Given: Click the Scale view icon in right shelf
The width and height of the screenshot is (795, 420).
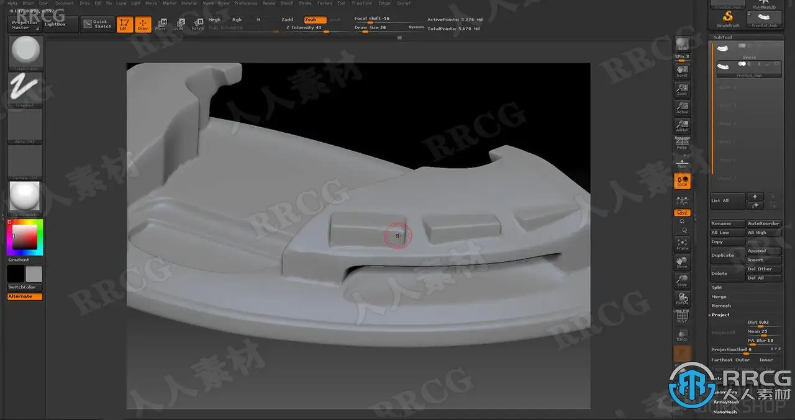Looking at the screenshot, I should pos(683,280).
